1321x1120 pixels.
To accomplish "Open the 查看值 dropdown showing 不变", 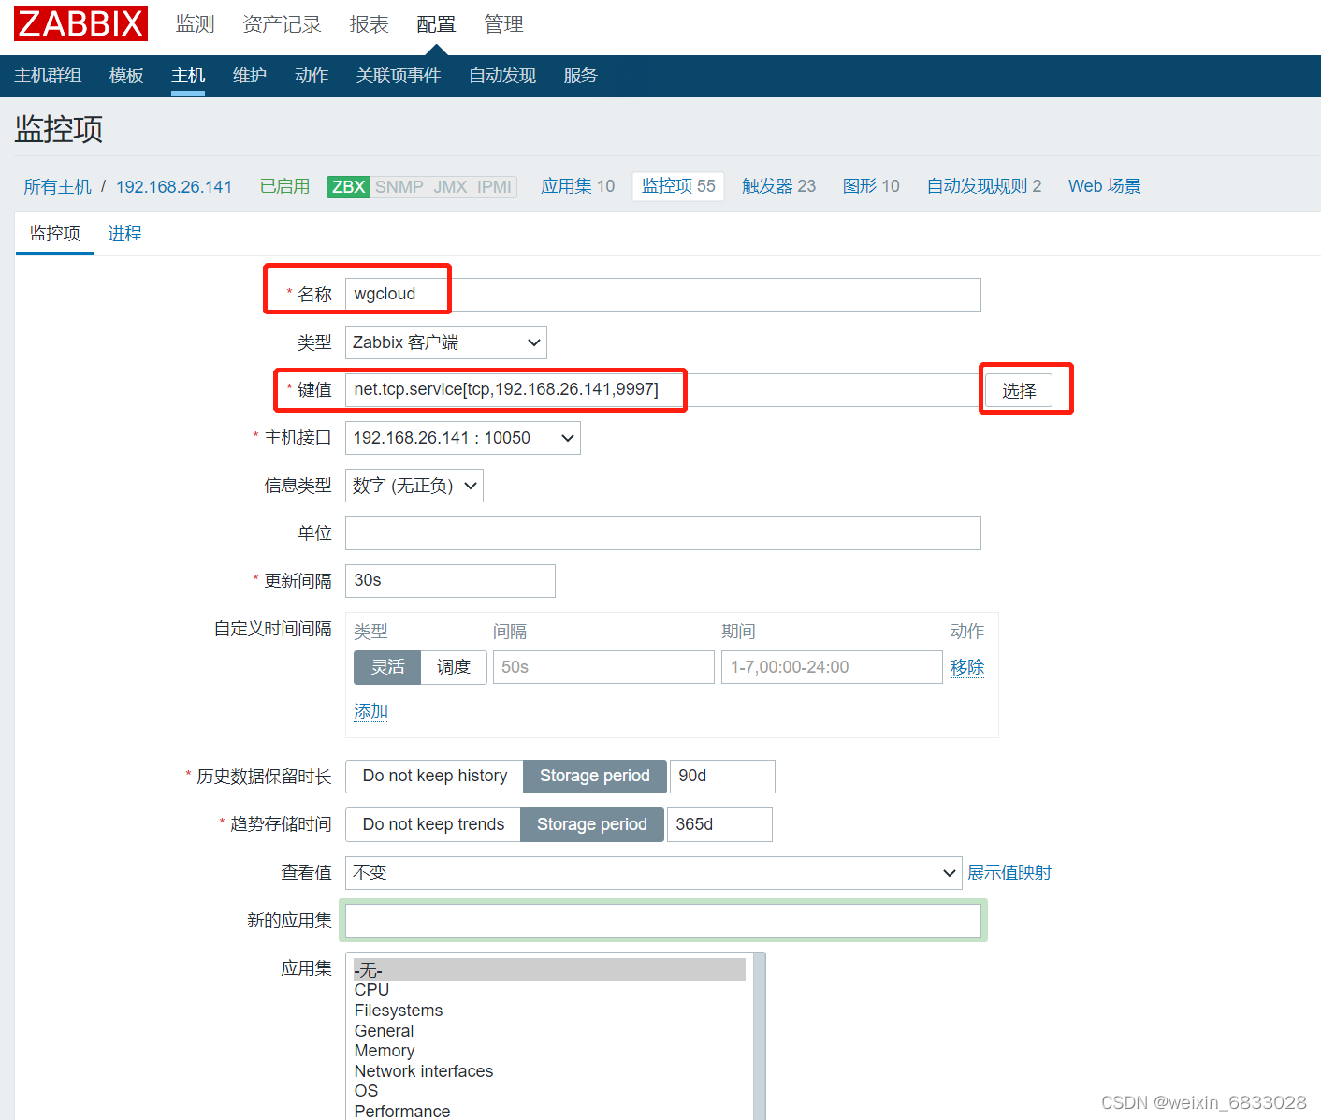I will [x=652, y=872].
